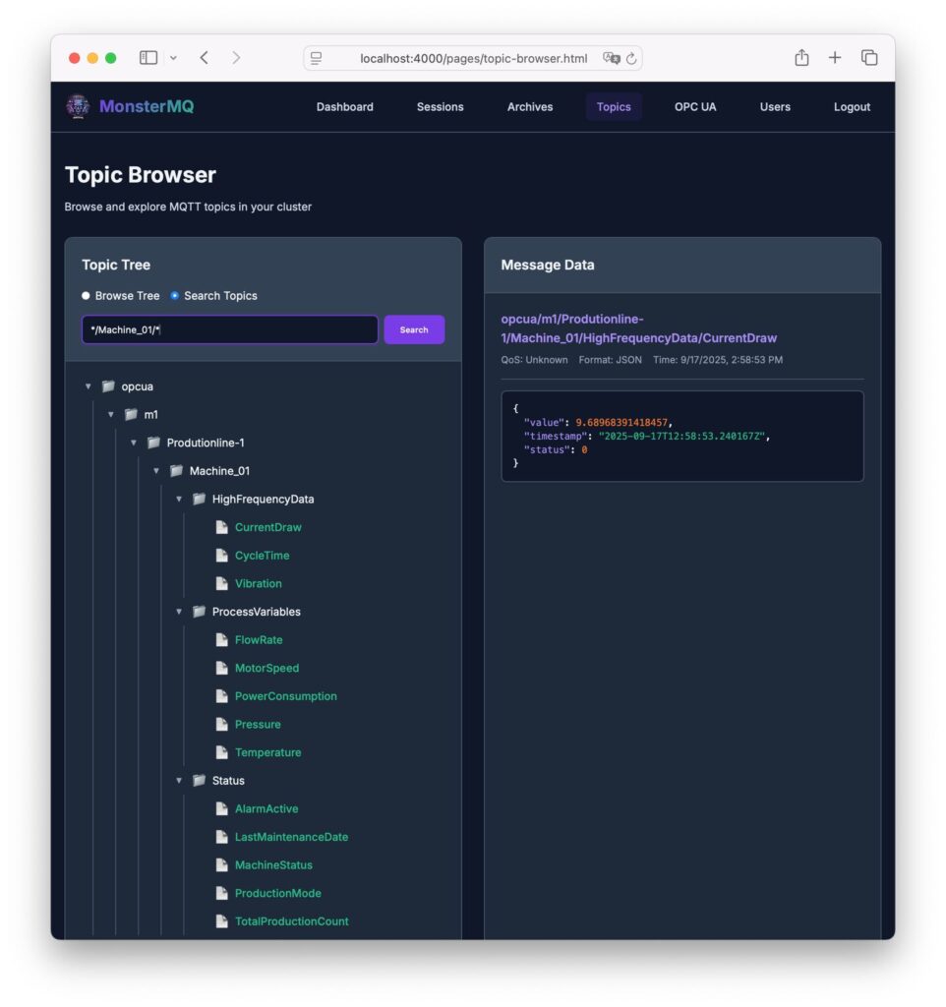Click the browser back arrow
The width and height of the screenshot is (946, 1007).
point(204,58)
